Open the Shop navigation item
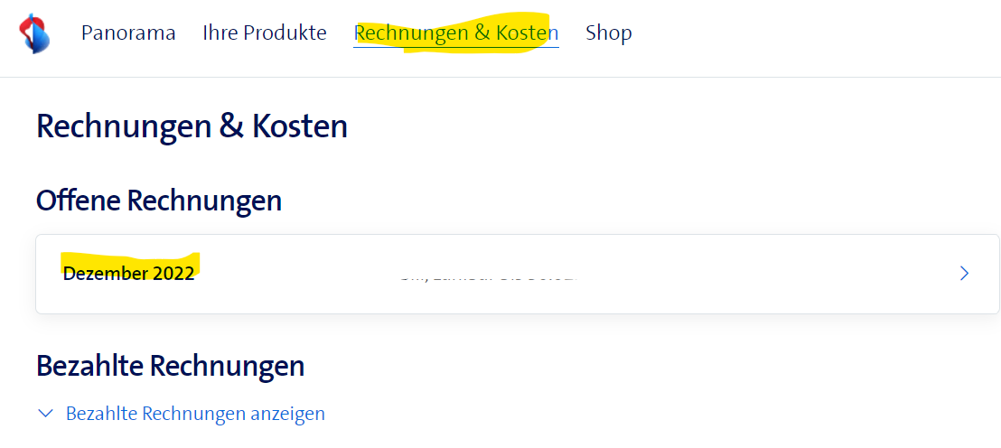This screenshot has height=448, width=1001. (x=609, y=33)
